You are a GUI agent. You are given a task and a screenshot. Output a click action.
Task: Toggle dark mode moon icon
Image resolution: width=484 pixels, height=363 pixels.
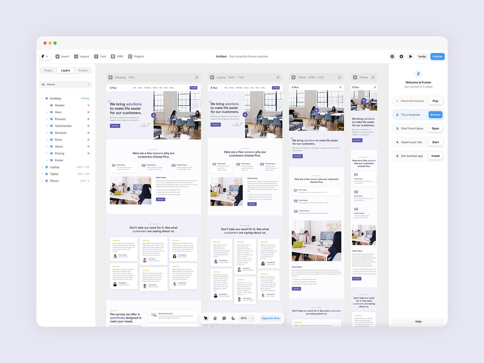click(233, 318)
